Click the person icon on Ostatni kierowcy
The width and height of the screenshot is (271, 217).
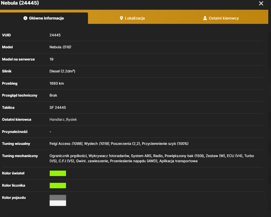coord(205,18)
